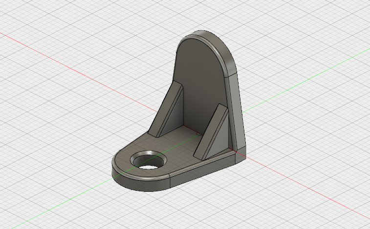Viewport: 370px width, 229px height.
Task: Select the right triangular support rib
Action: pyautogui.click(x=212, y=132)
